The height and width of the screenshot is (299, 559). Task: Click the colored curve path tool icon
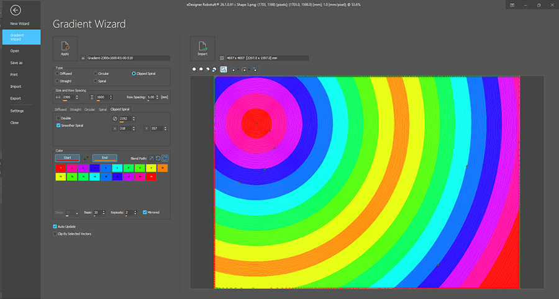[x=244, y=69]
